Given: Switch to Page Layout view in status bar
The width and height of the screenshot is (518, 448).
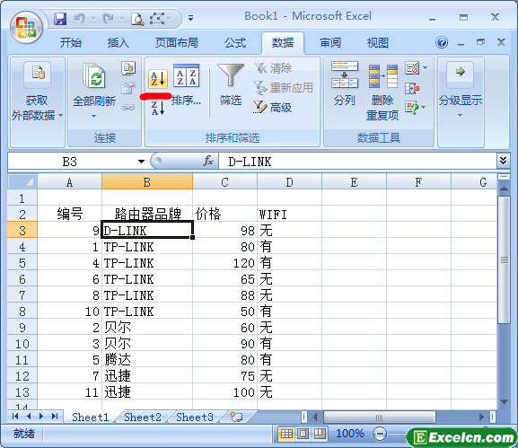Looking at the screenshot, I should coord(303,434).
